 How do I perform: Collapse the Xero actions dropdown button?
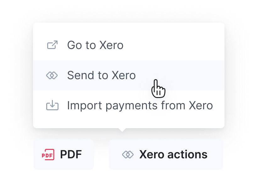(166, 155)
